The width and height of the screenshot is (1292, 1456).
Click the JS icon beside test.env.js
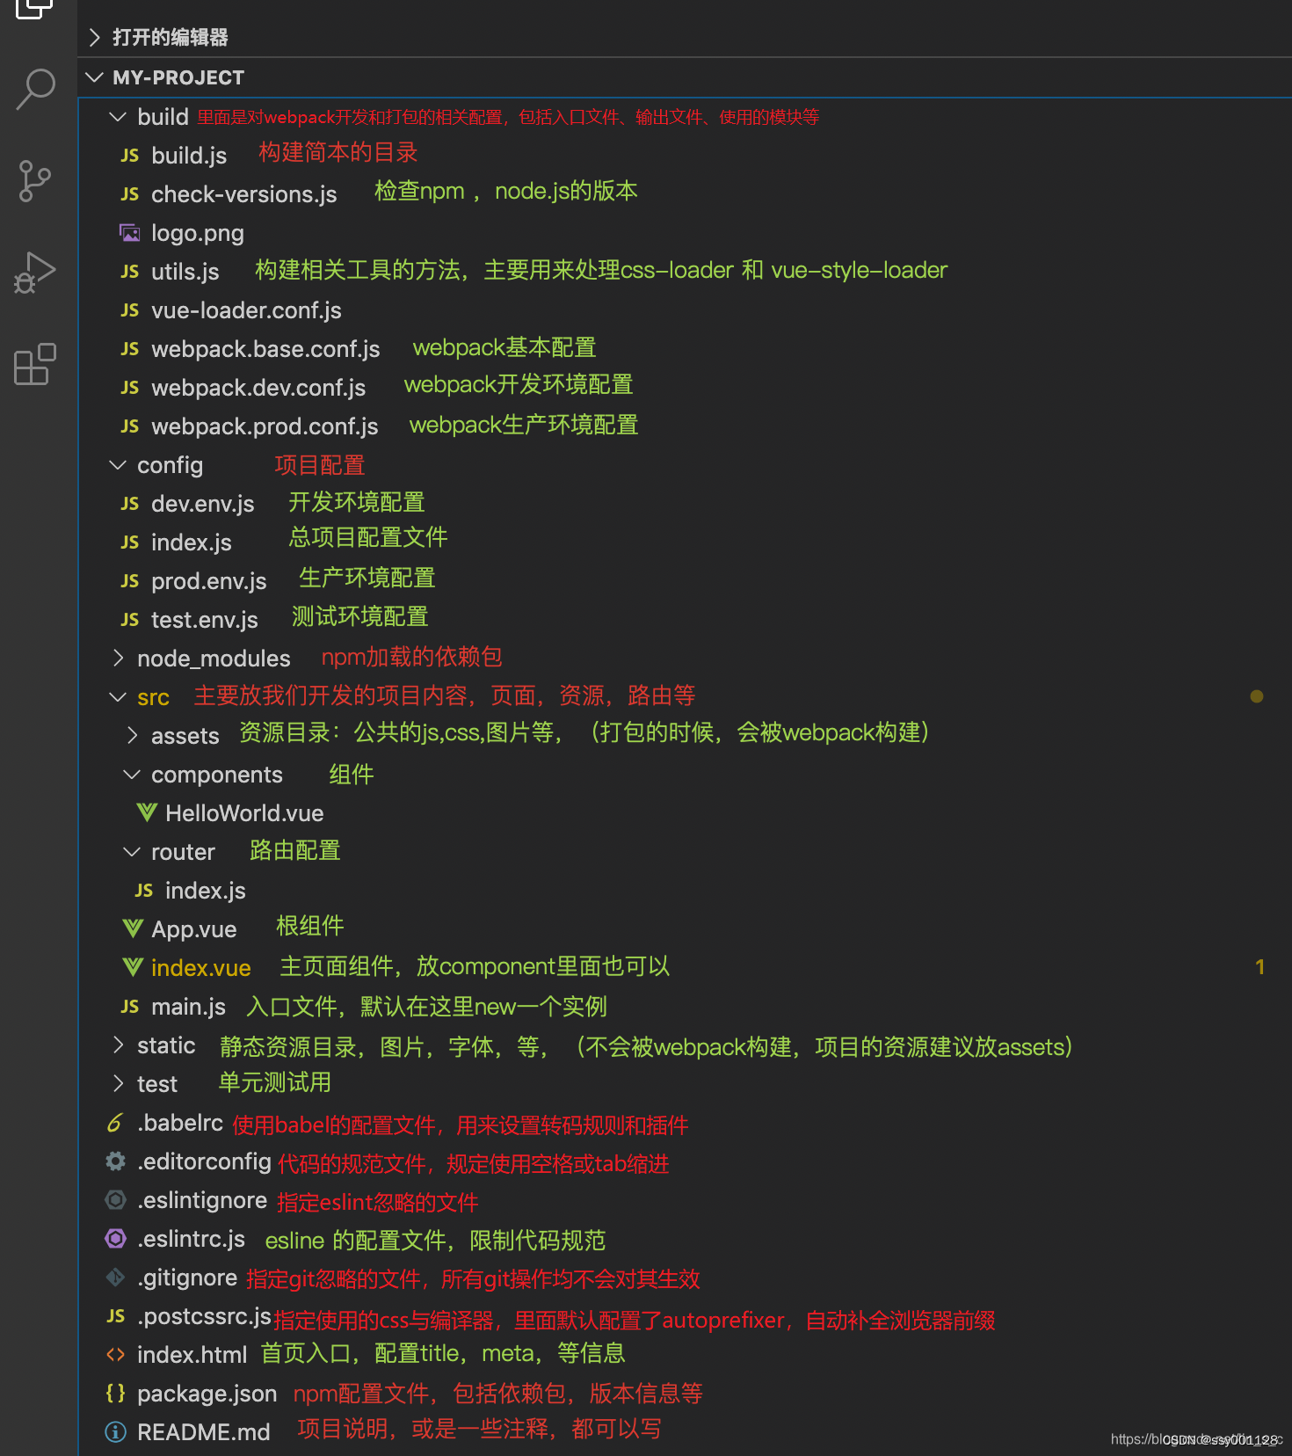coord(130,620)
